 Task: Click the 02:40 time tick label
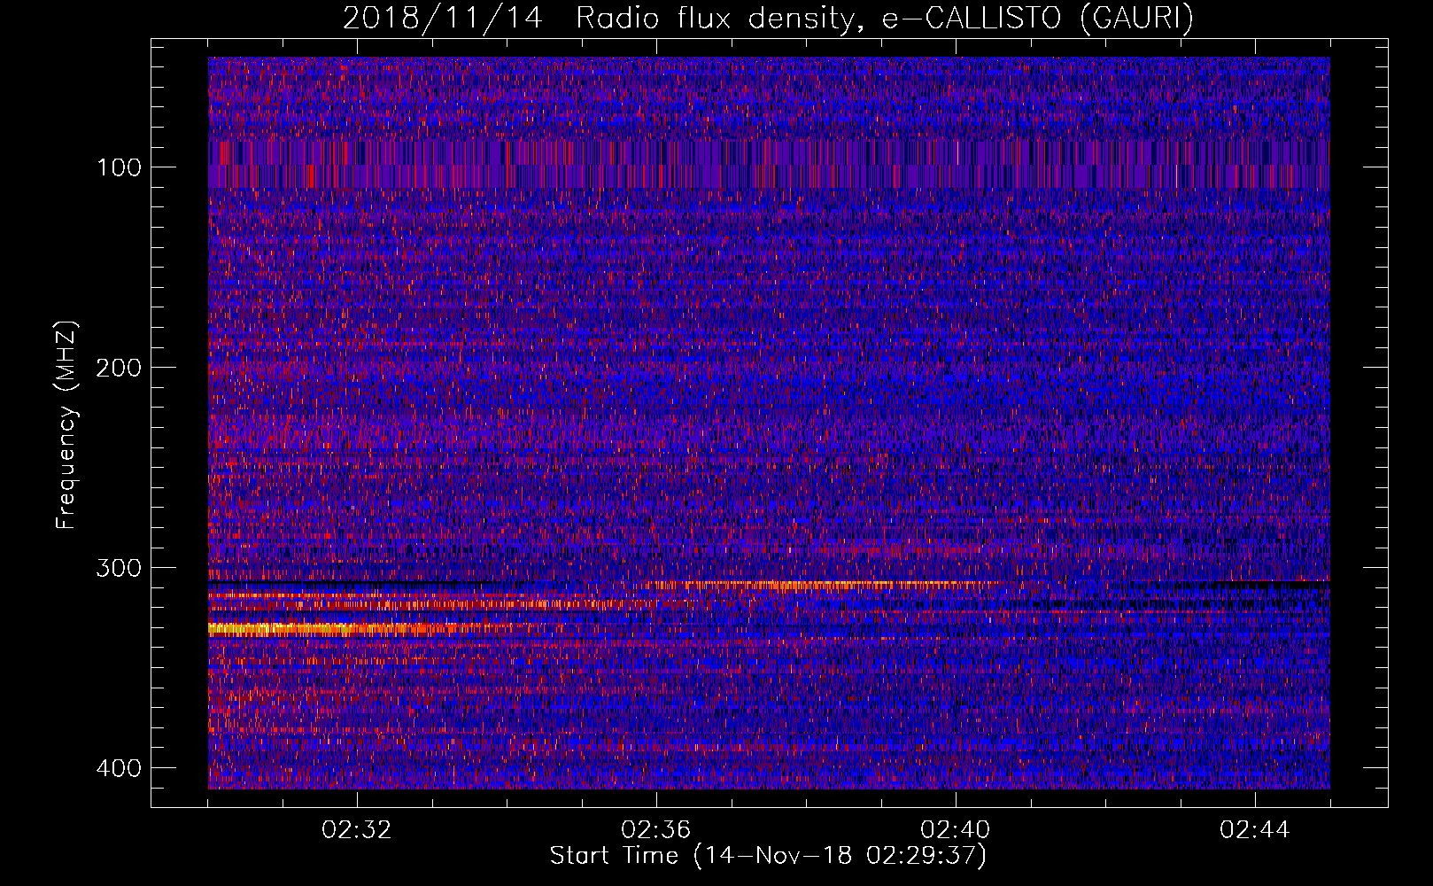click(956, 830)
